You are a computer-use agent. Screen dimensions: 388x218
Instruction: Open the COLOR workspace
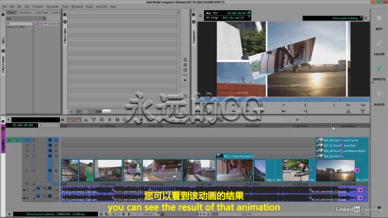pos(379,48)
